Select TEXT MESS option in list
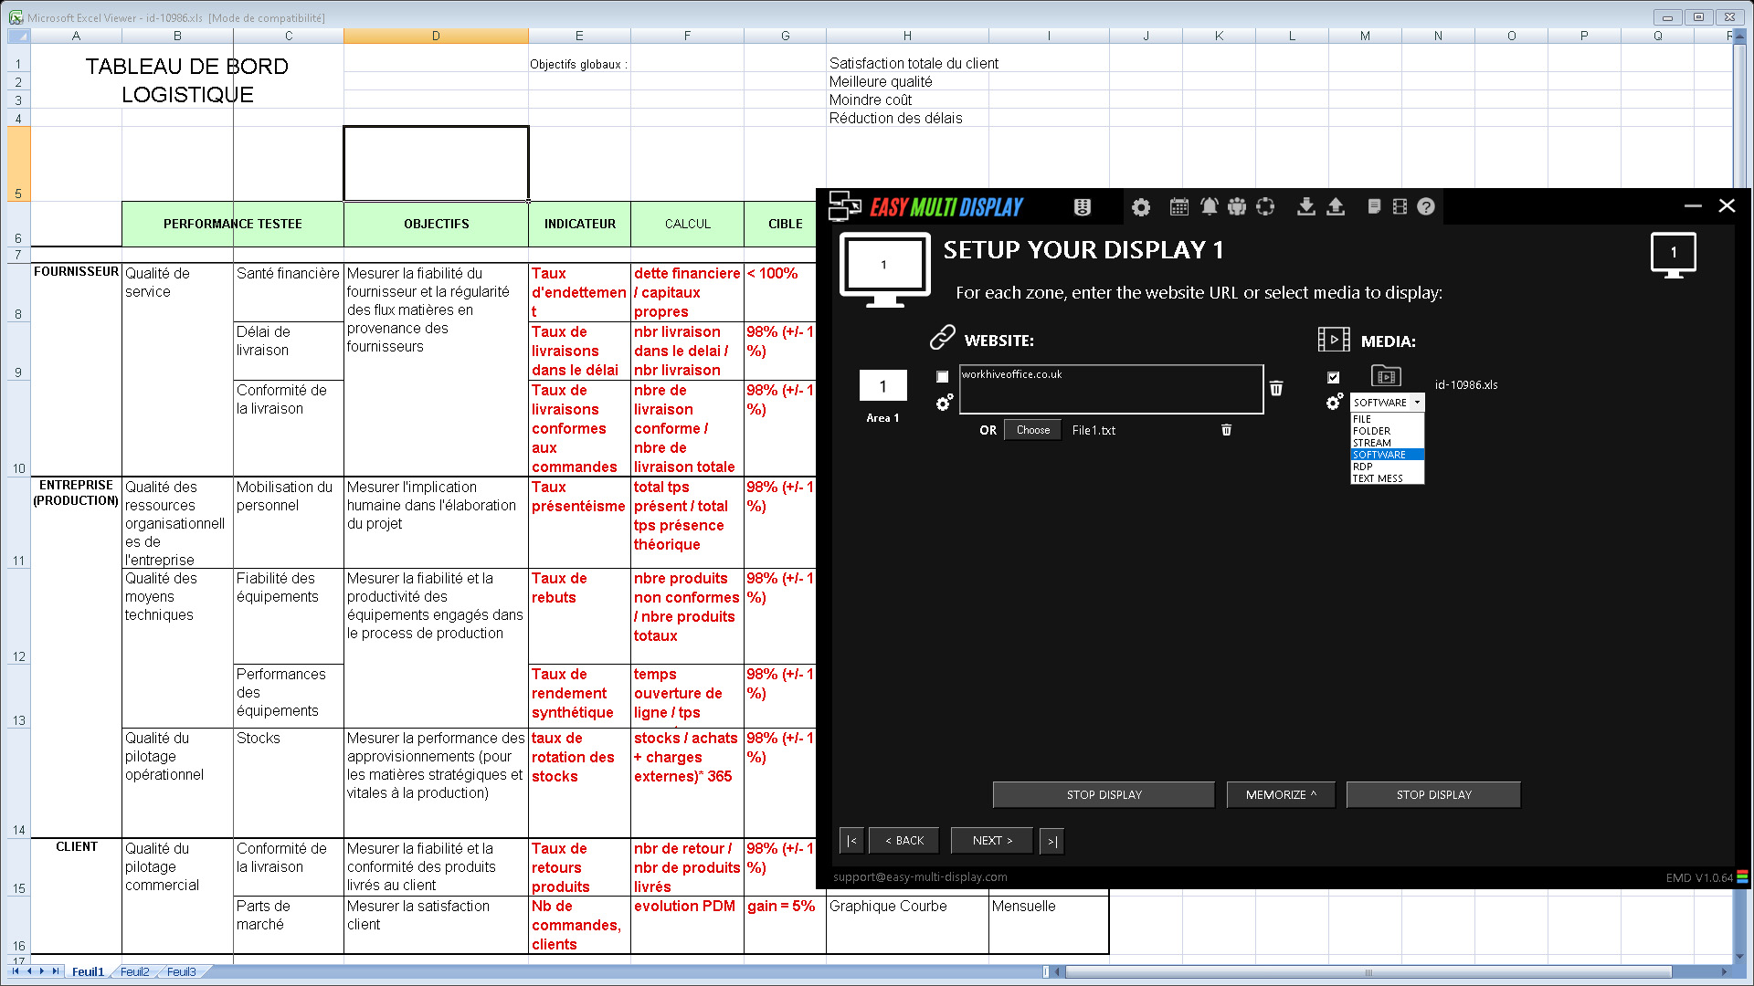 coord(1378,478)
